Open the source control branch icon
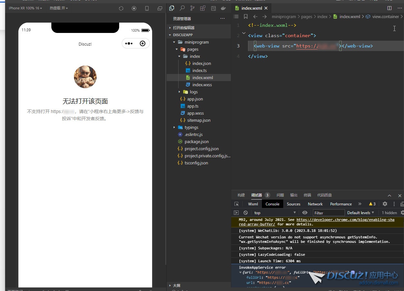This screenshot has width=404, height=291. (x=192, y=8)
